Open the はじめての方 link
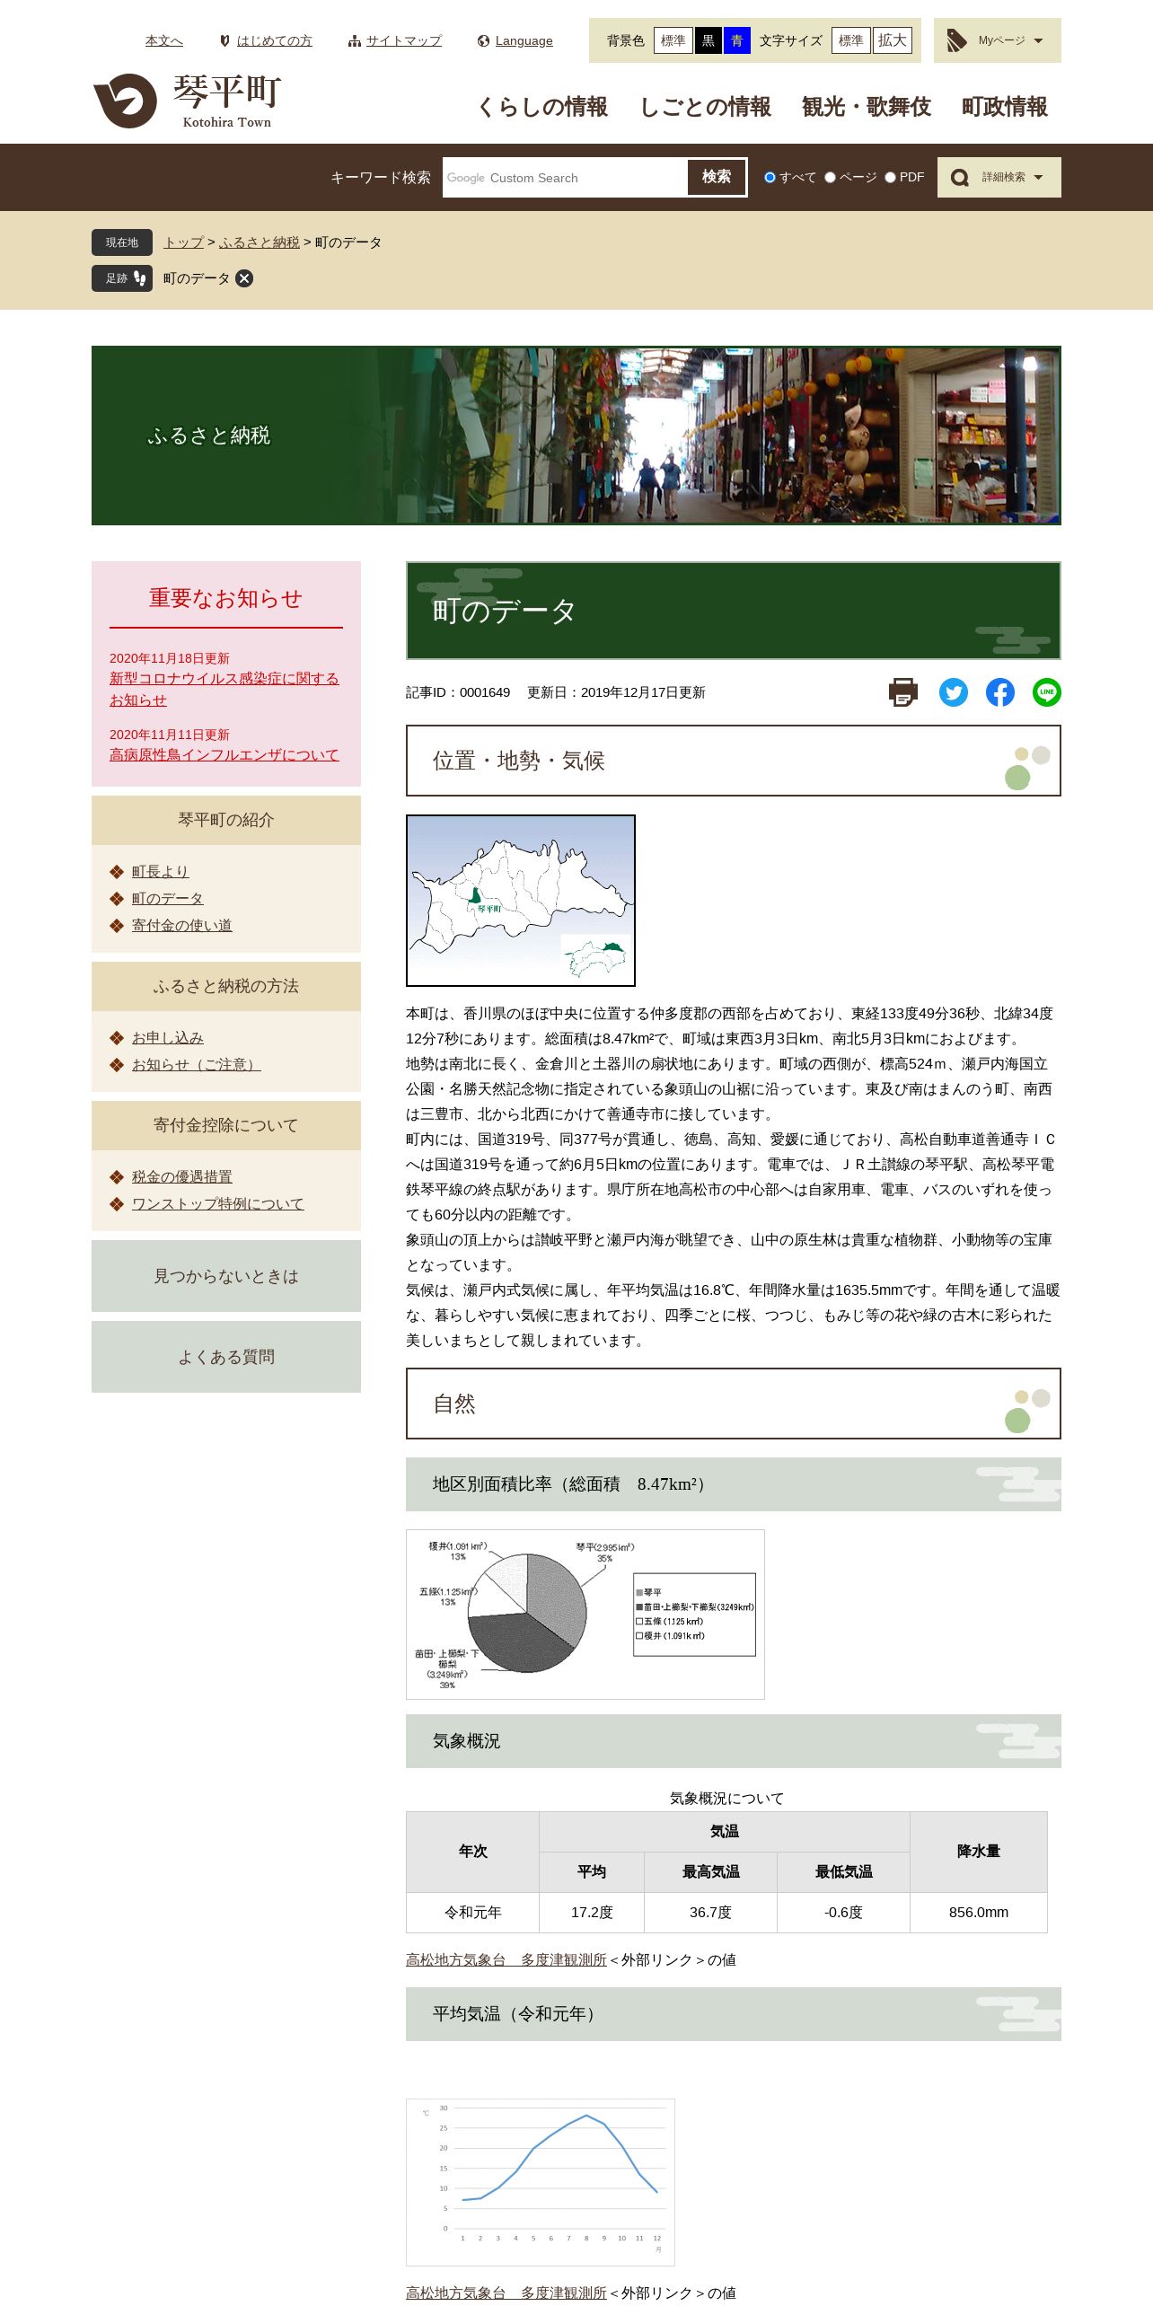The height and width of the screenshot is (2306, 1153). coord(274,40)
